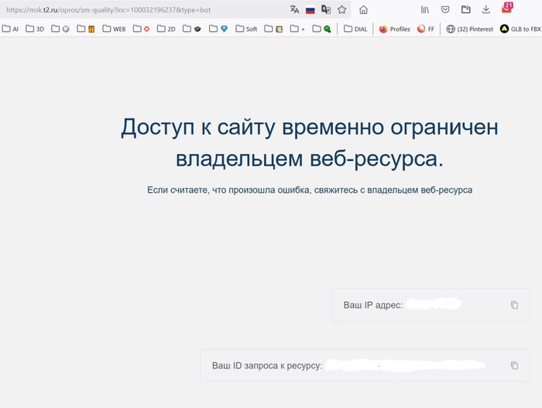Open the Profiles bookmark
This screenshot has height=408, width=542.
coord(394,29)
